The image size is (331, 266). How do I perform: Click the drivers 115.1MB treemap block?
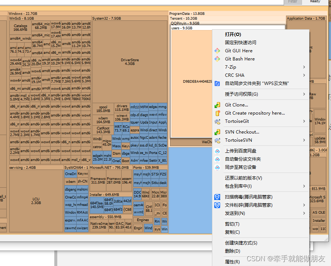(x=122, y=108)
